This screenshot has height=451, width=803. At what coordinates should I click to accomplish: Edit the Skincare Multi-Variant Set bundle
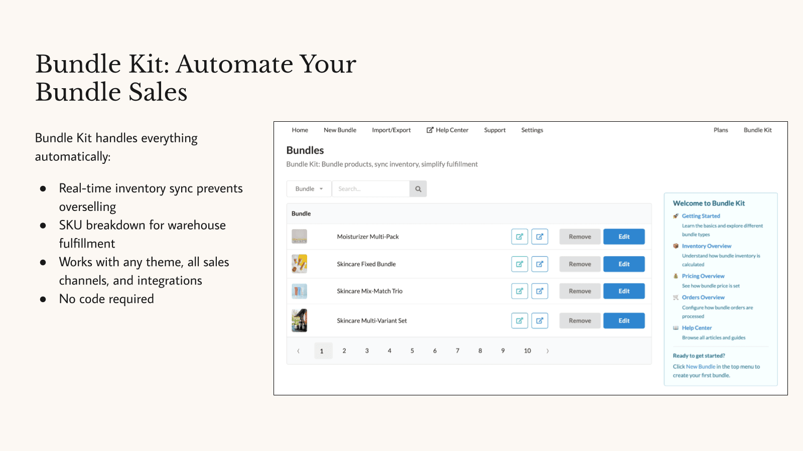[624, 321]
